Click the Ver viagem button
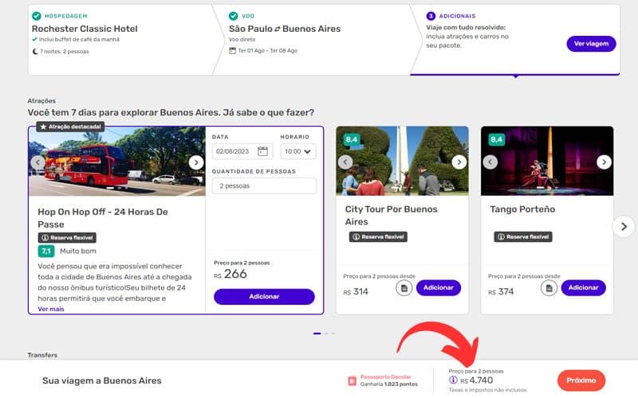This screenshot has width=638, height=398. (x=591, y=44)
